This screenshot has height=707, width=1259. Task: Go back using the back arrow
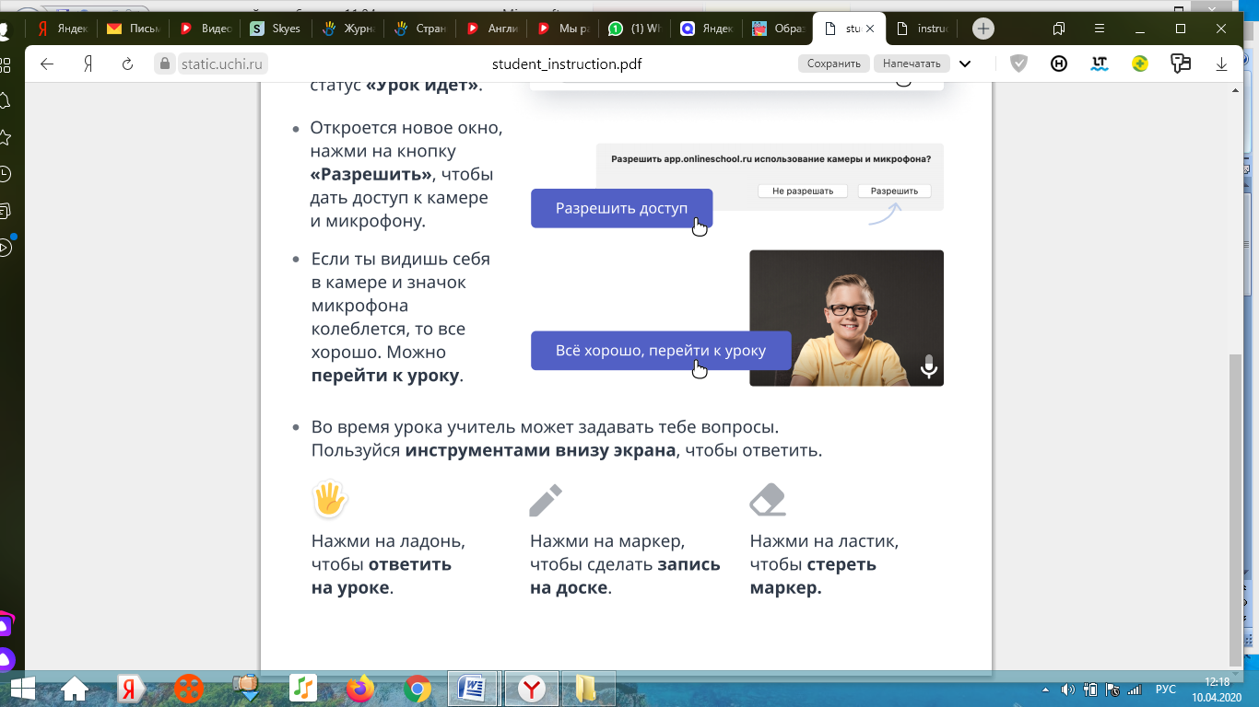pos(47,64)
